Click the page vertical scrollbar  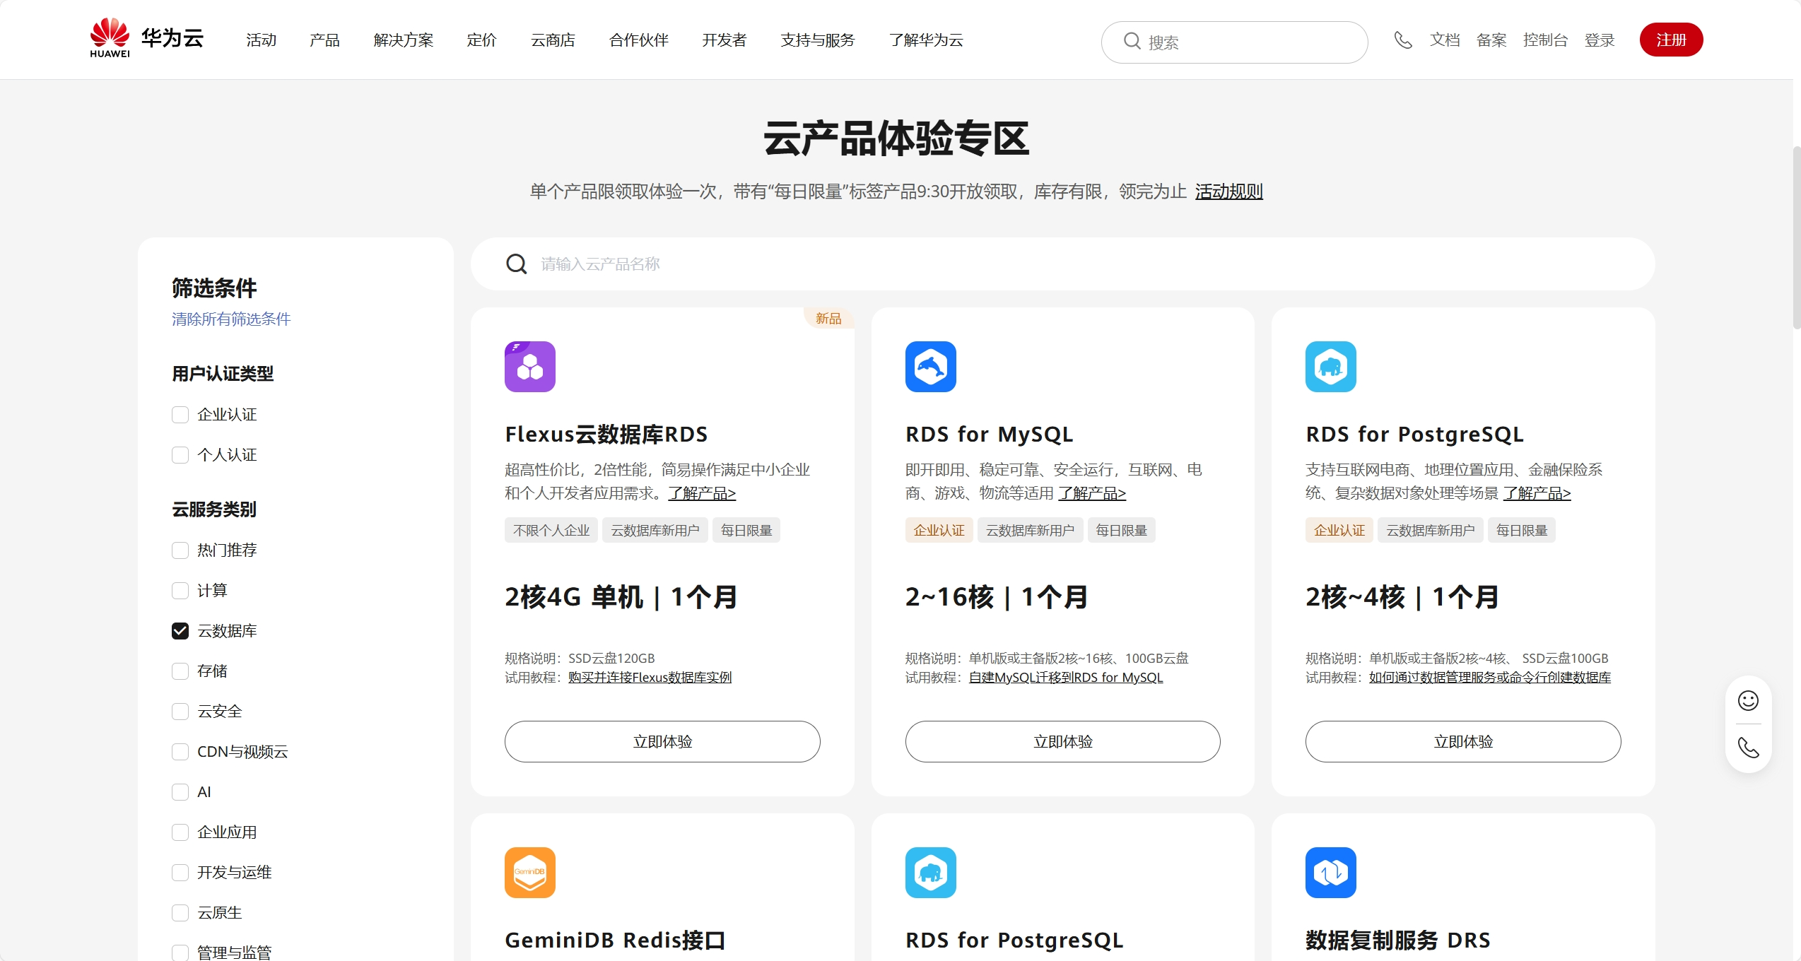pyautogui.click(x=1796, y=237)
